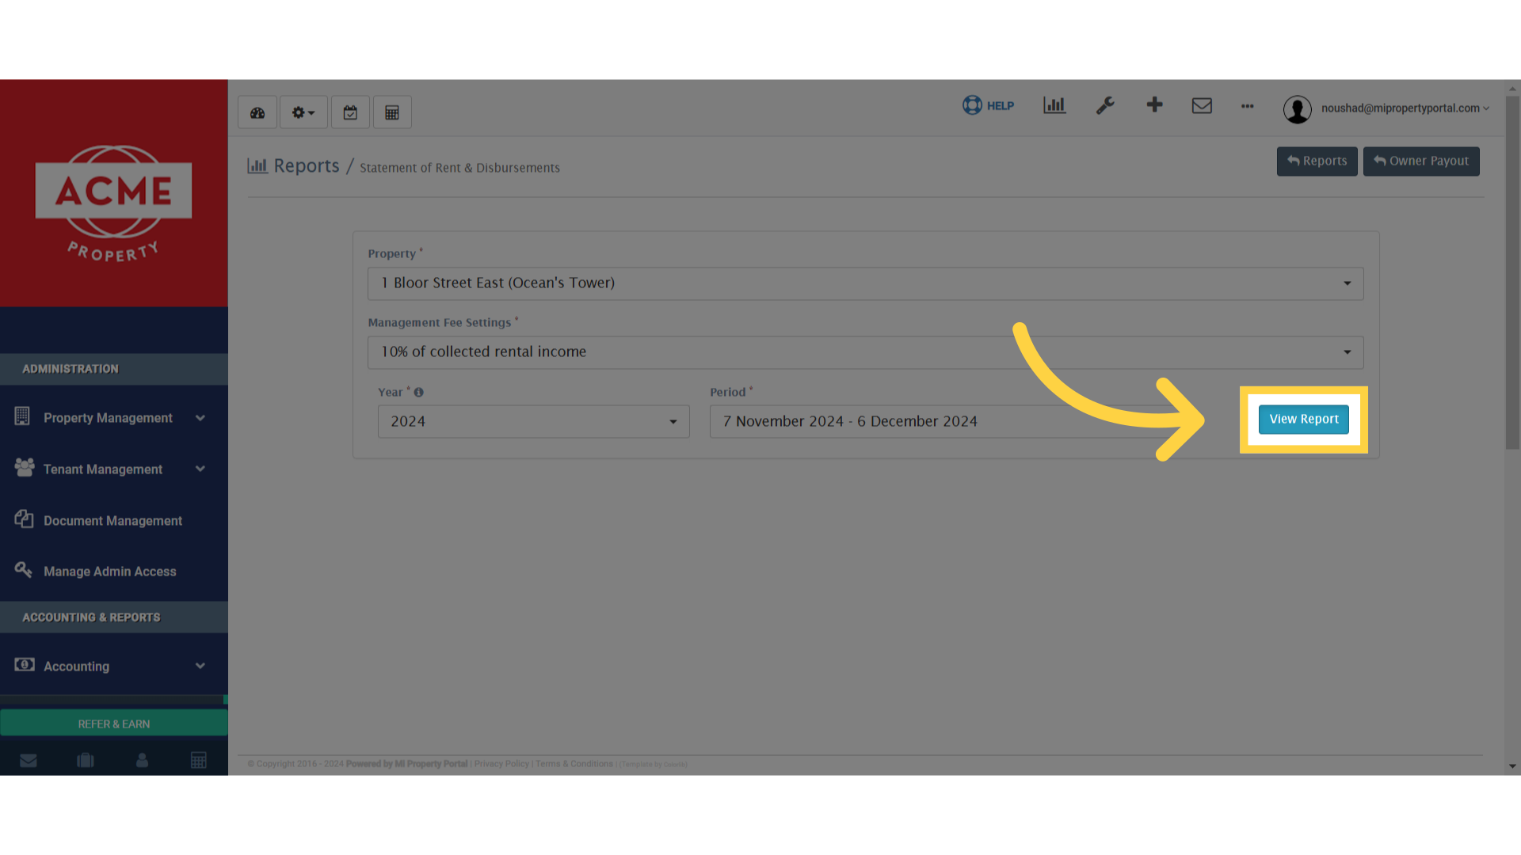Viewport: 1521px width, 855px height.
Task: Click sidebar bottom calculator icon
Action: [199, 761]
